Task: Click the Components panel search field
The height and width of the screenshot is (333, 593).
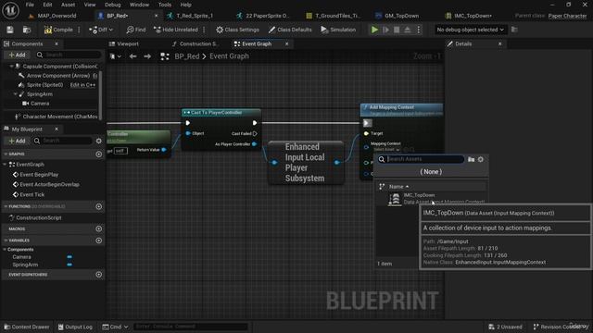Action: (69, 55)
